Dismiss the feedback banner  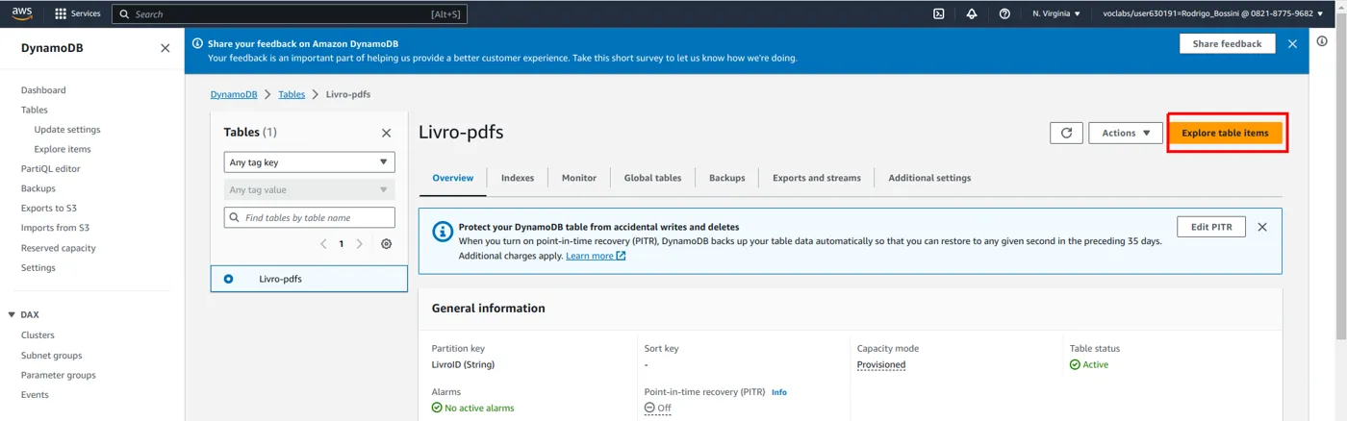click(x=1292, y=43)
